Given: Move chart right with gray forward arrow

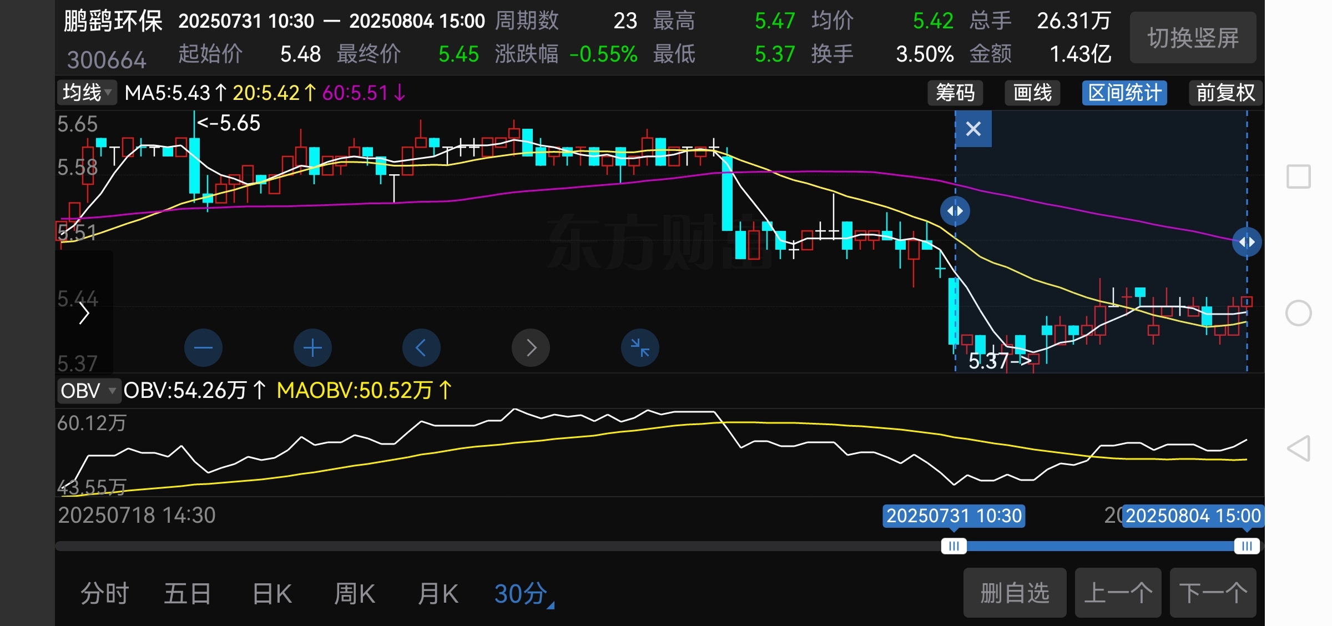Looking at the screenshot, I should coord(531,348).
